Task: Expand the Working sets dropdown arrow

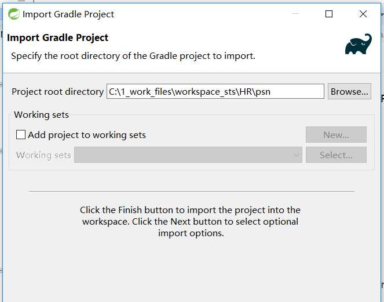Action: pyautogui.click(x=296, y=155)
